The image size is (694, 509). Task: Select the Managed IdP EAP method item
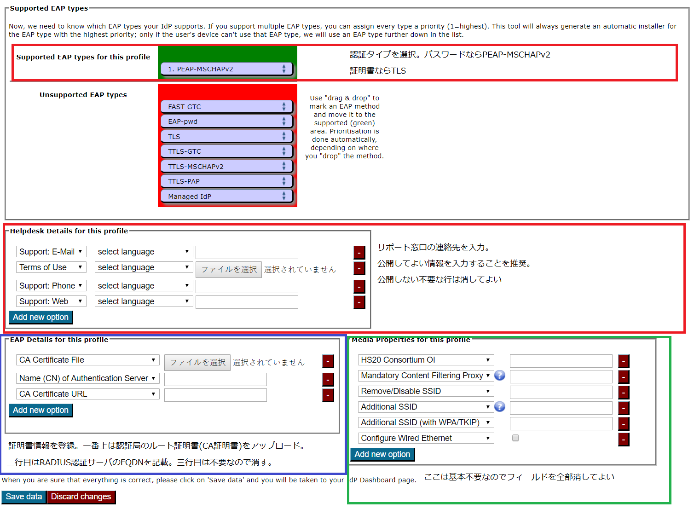pos(227,197)
